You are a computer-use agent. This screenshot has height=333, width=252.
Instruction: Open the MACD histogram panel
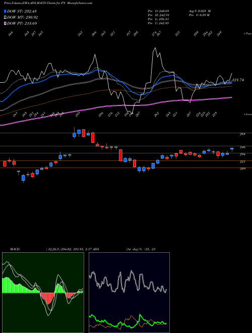coord(43,293)
